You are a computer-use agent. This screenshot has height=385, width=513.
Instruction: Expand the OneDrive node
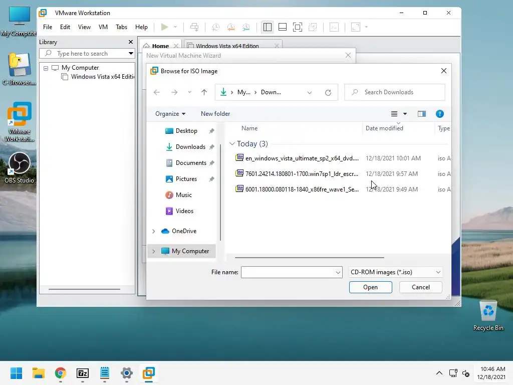pyautogui.click(x=153, y=231)
